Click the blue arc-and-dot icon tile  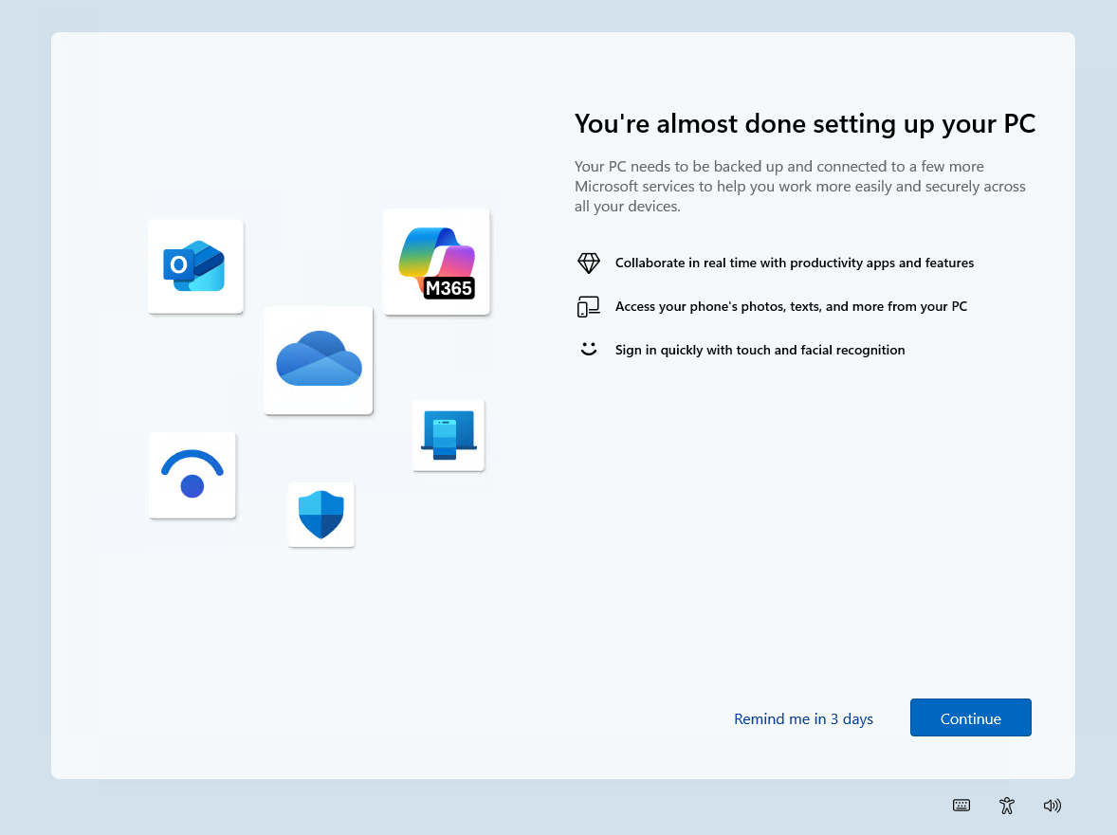pyautogui.click(x=192, y=475)
